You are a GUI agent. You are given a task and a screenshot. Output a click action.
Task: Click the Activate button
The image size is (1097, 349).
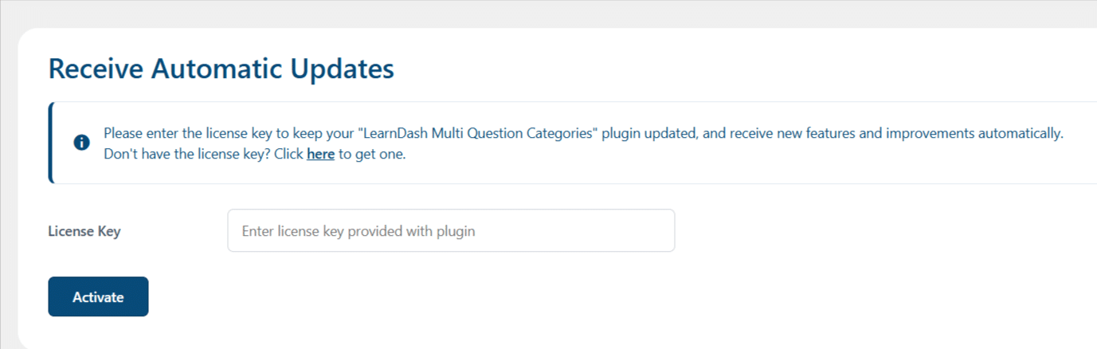pyautogui.click(x=98, y=296)
